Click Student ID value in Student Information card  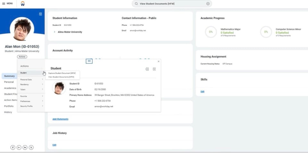point(68,25)
